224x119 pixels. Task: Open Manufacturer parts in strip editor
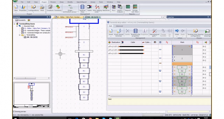click(154, 33)
